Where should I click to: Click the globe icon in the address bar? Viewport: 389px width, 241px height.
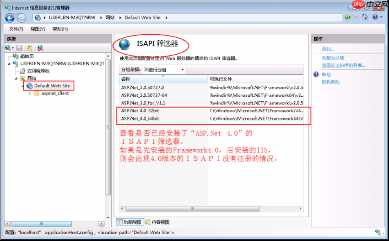pos(38,17)
